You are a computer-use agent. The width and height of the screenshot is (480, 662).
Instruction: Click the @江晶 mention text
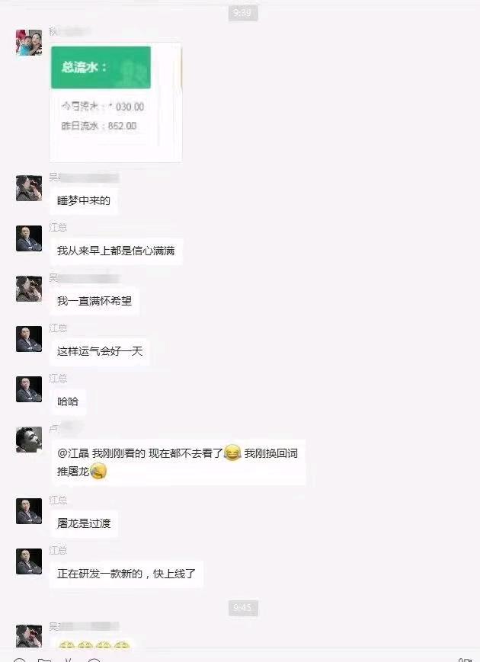coord(73,453)
